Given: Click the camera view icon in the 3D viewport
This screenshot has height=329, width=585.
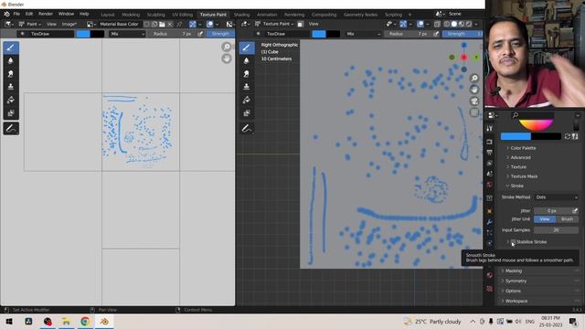Looking at the screenshot, I should 474,101.
